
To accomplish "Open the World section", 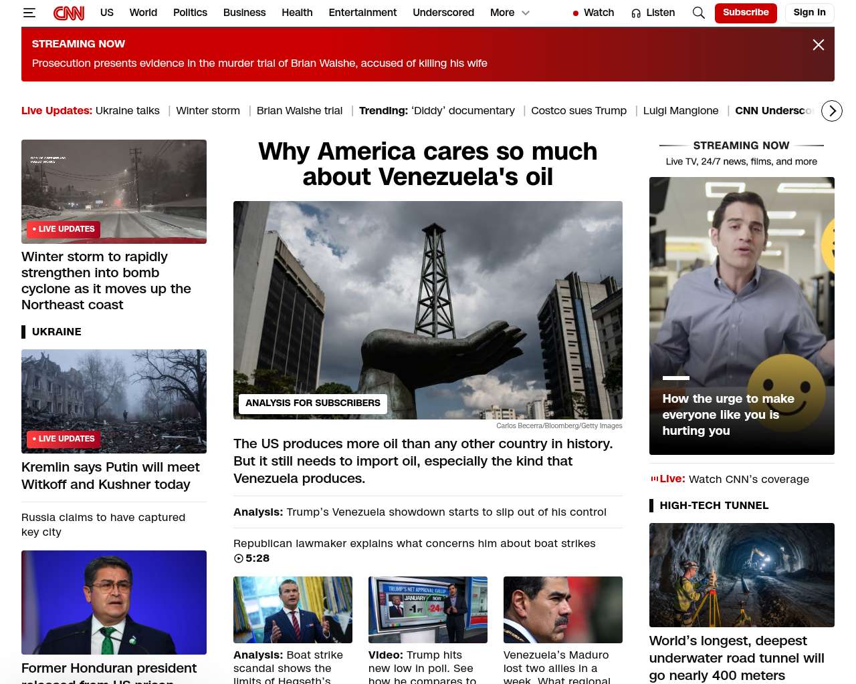I will click(x=143, y=13).
